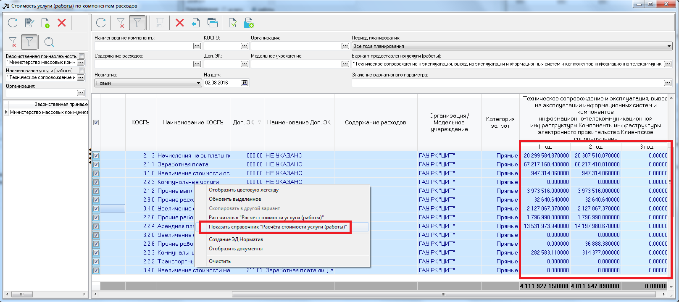This screenshot has width=679, height=302.
Task: Open the calendar picker next to На дату
Action: 245,83
